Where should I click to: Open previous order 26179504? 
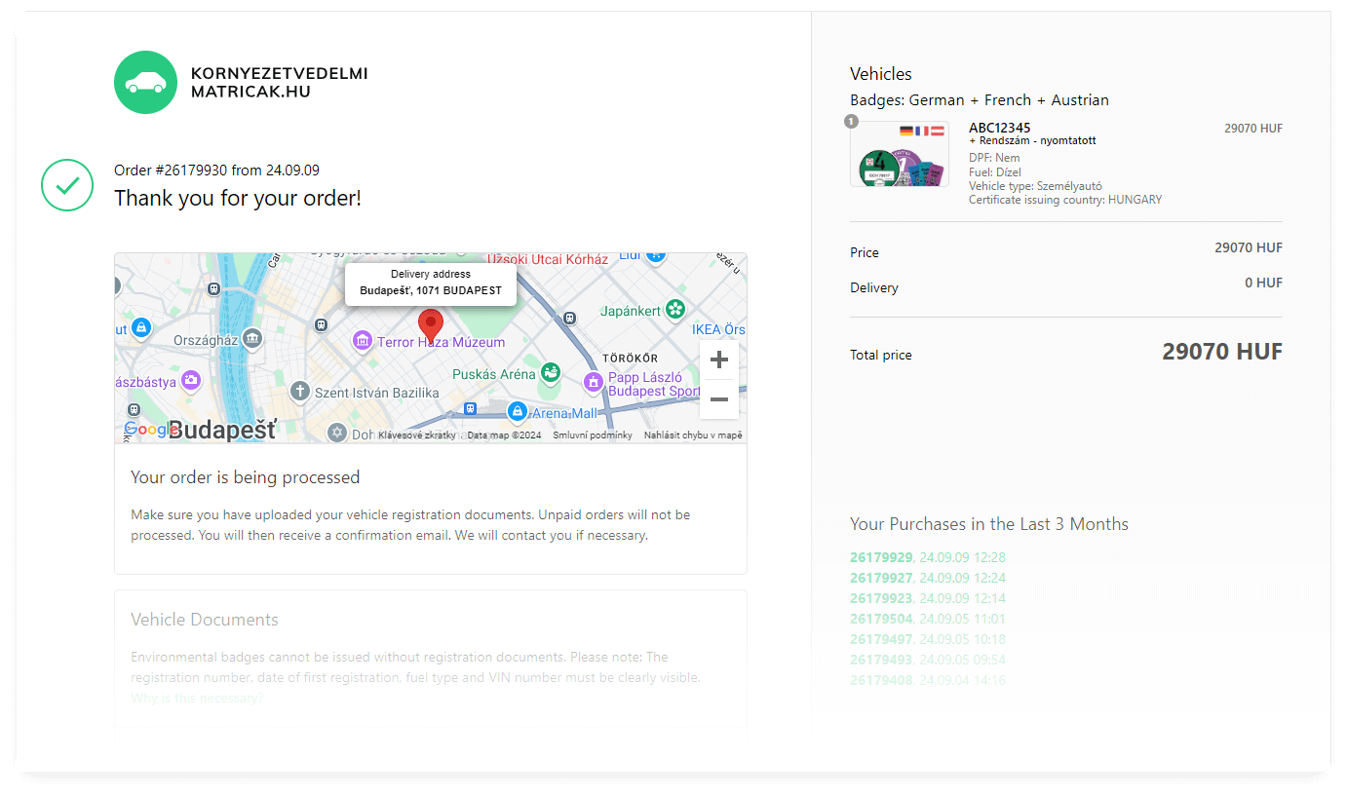click(881, 619)
